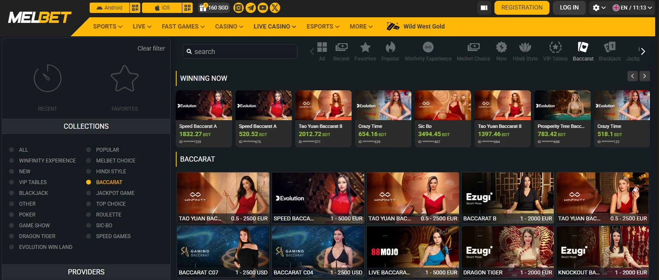This screenshot has width=659, height=280.
Task: Click the REGISTRATION button
Action: pos(522,8)
